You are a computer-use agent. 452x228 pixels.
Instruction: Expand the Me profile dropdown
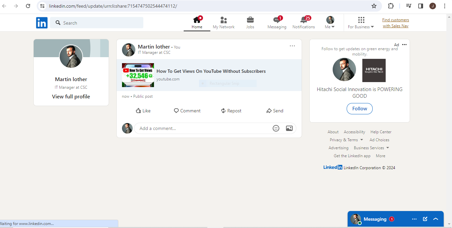[x=330, y=23]
